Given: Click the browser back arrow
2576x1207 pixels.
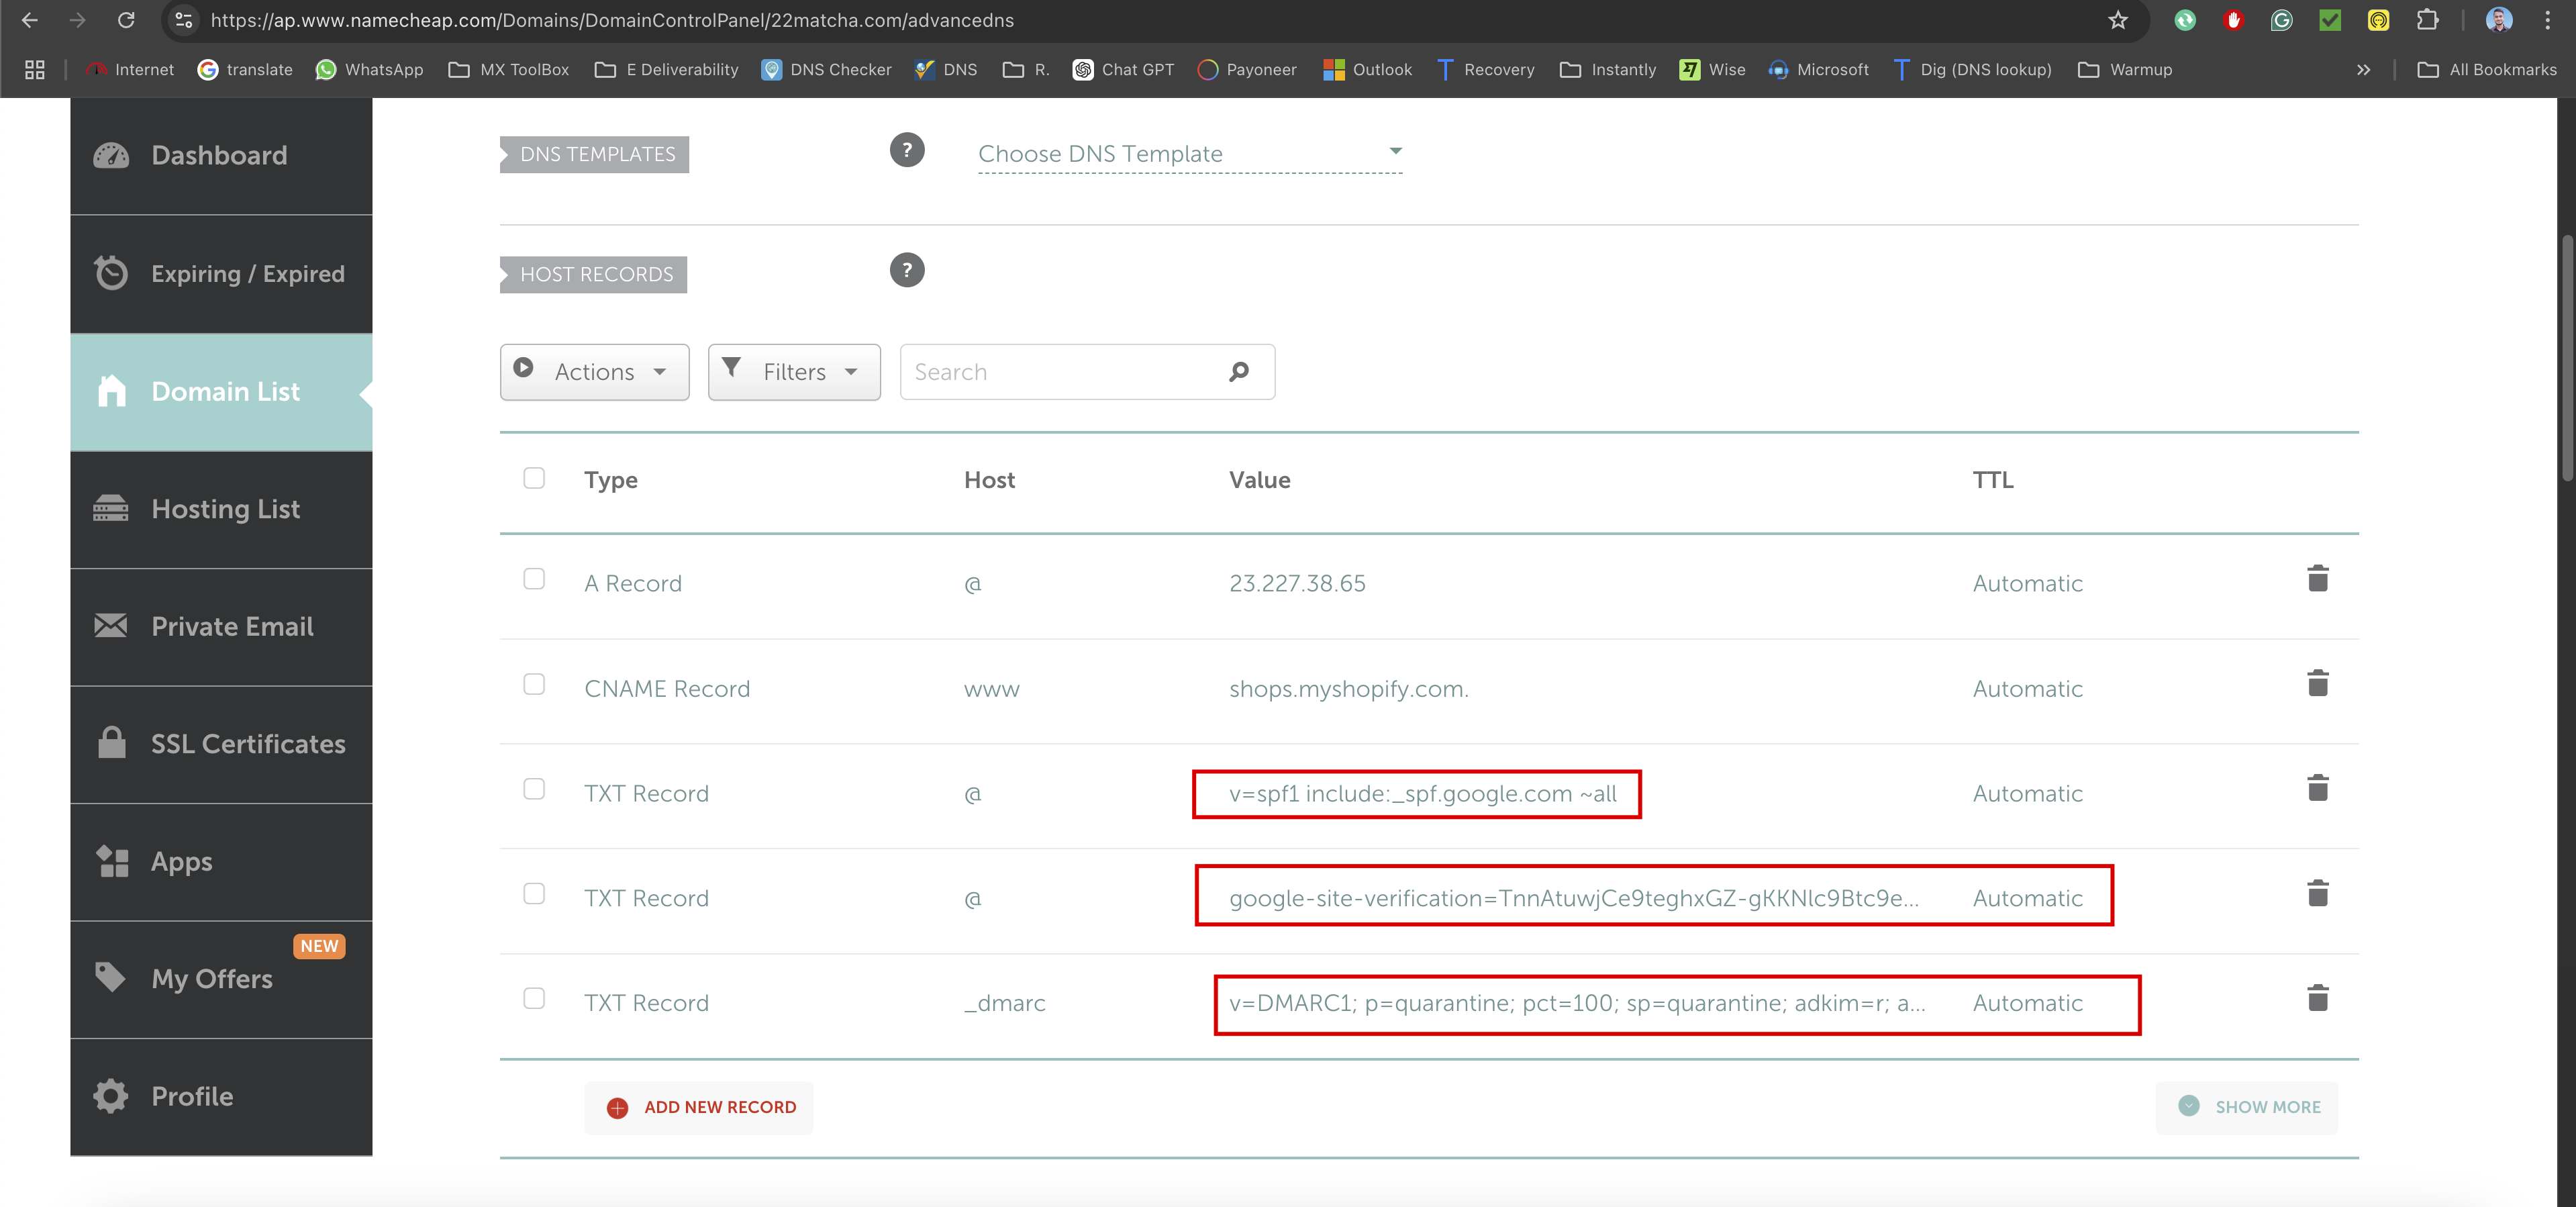Looking at the screenshot, I should 29,20.
